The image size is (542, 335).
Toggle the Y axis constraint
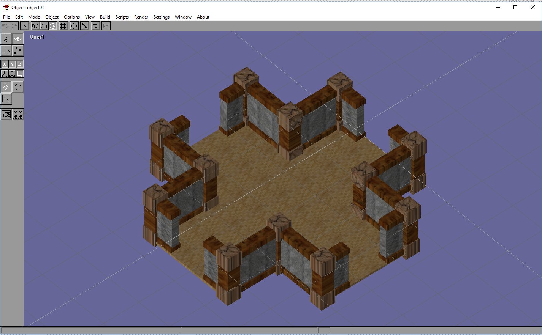click(x=12, y=64)
